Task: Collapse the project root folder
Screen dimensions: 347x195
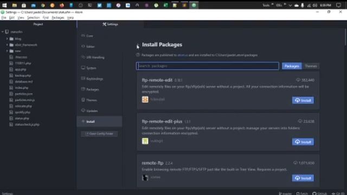Action: coord(3,32)
